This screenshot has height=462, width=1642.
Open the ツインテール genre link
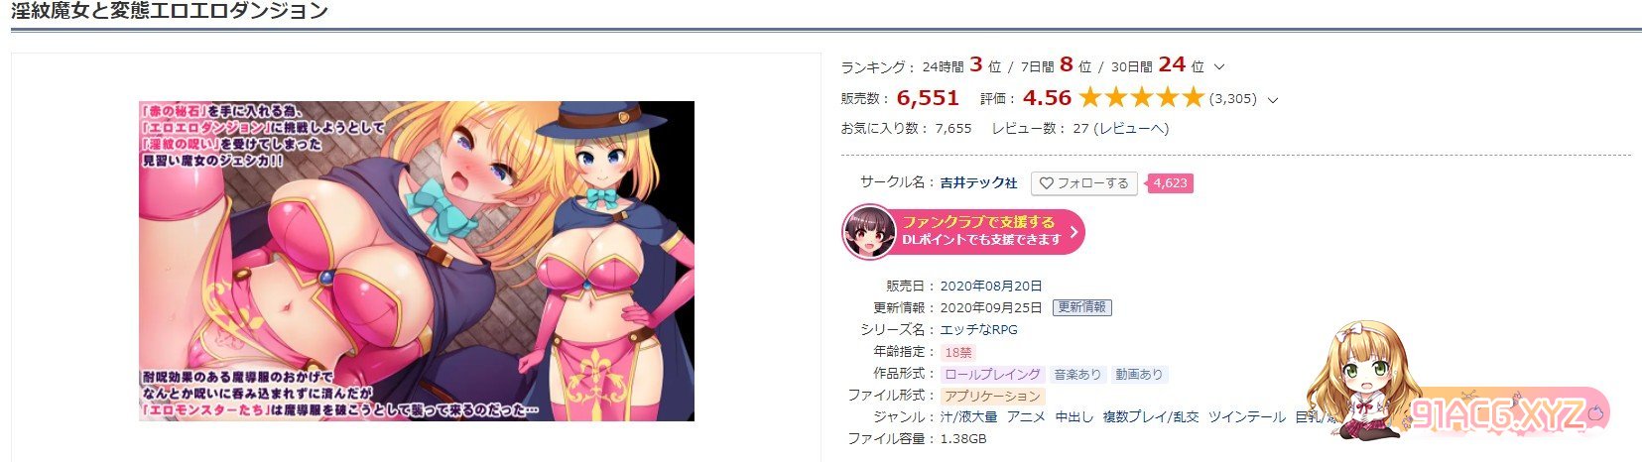[1246, 417]
